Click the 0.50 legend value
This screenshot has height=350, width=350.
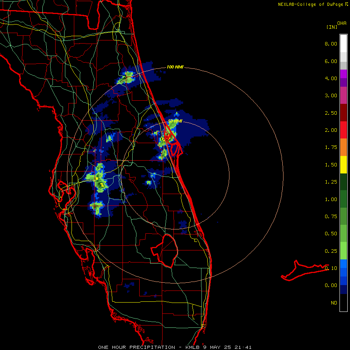[331, 234]
